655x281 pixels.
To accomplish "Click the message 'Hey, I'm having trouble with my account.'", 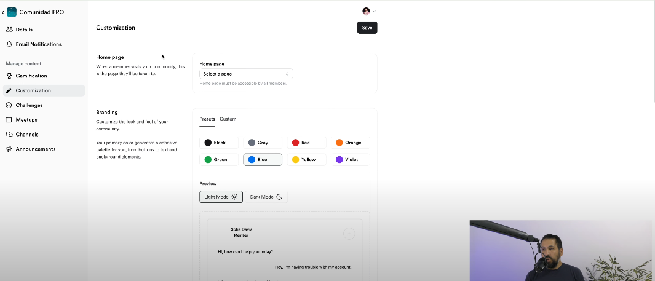I will click(313, 267).
